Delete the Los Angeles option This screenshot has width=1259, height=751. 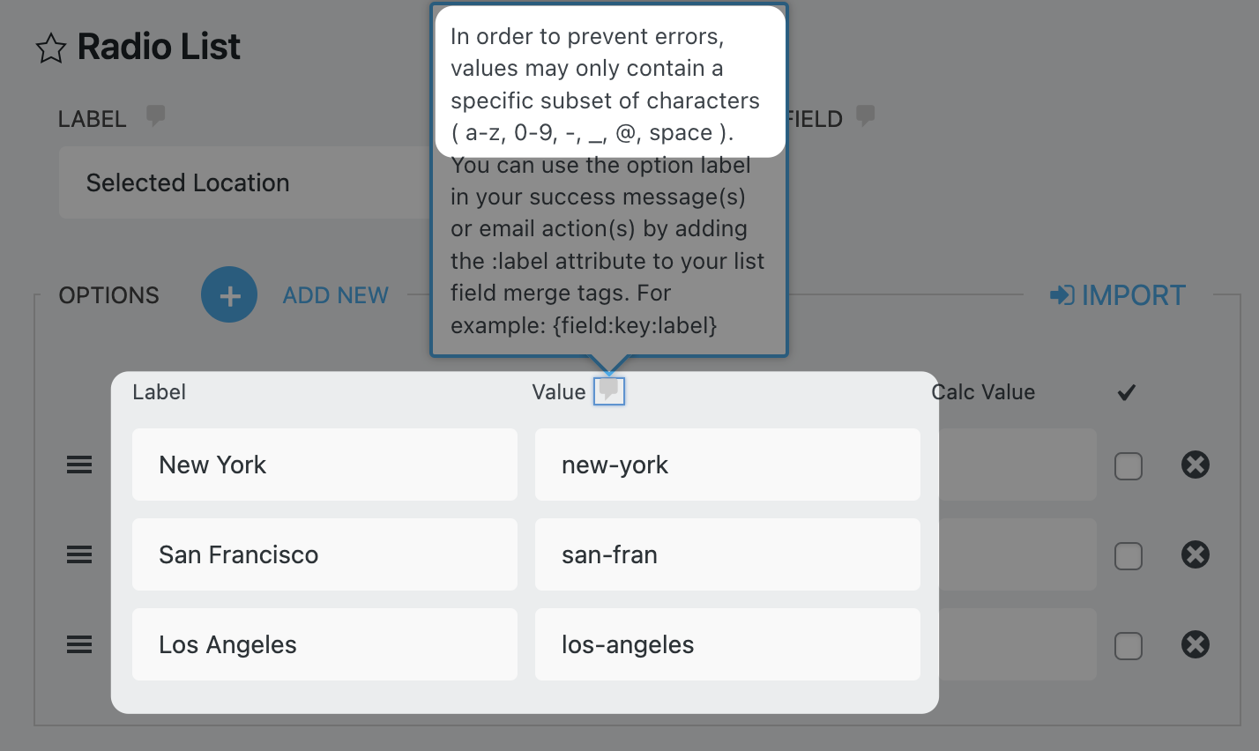tap(1195, 644)
